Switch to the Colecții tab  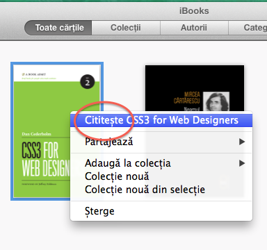(x=126, y=28)
